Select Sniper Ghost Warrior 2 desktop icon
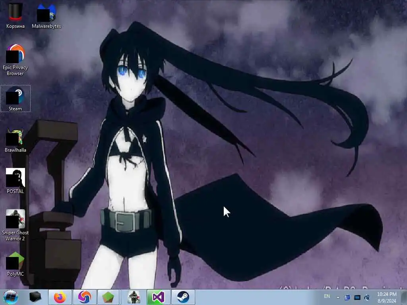Viewport: 407px width, 305px height. (16, 226)
